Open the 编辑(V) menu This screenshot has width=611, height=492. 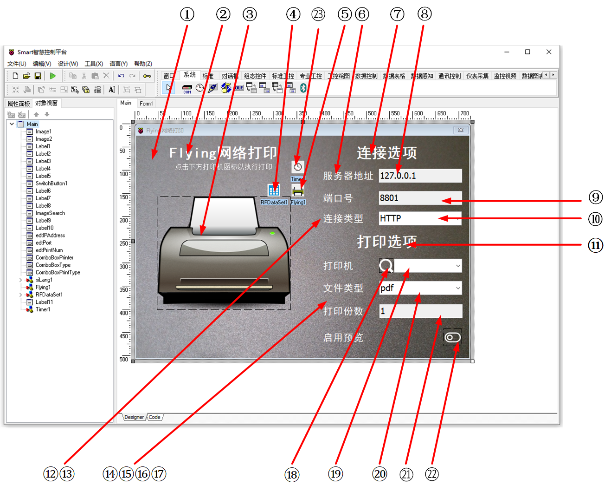pyautogui.click(x=42, y=64)
